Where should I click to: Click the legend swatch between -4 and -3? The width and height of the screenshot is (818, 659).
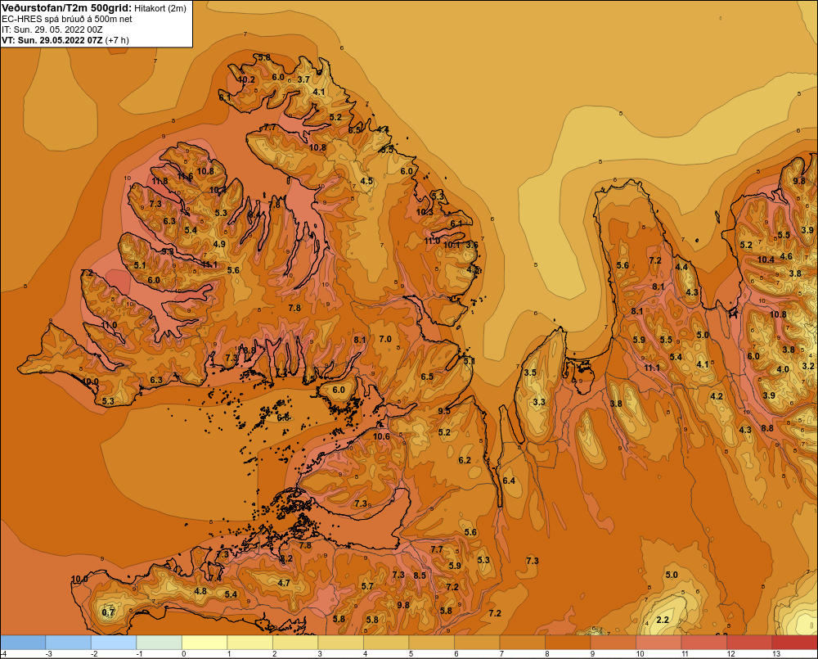point(23,643)
